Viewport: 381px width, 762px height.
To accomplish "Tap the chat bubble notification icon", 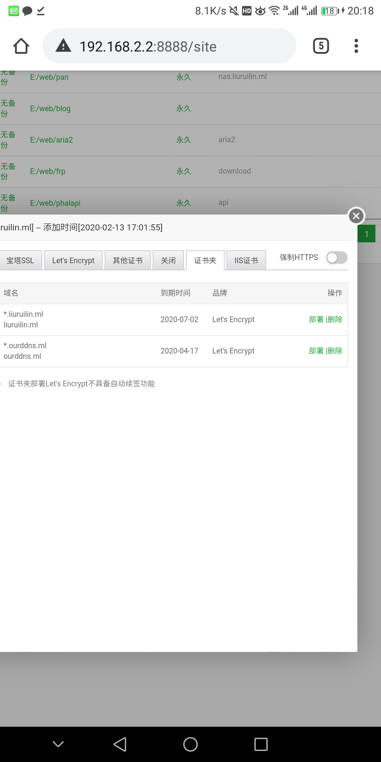I will pos(27,11).
